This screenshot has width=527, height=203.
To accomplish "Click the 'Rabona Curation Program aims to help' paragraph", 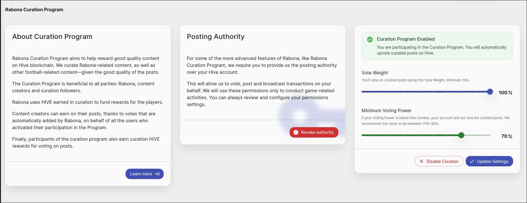I will [86, 65].
